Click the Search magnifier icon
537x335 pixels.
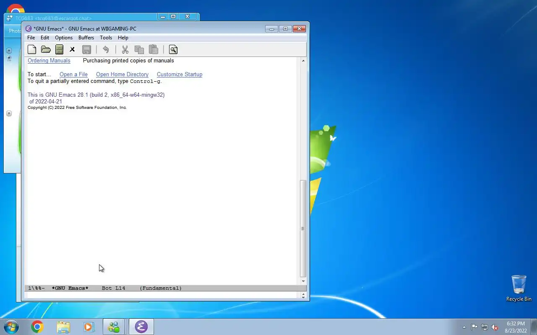point(173,49)
